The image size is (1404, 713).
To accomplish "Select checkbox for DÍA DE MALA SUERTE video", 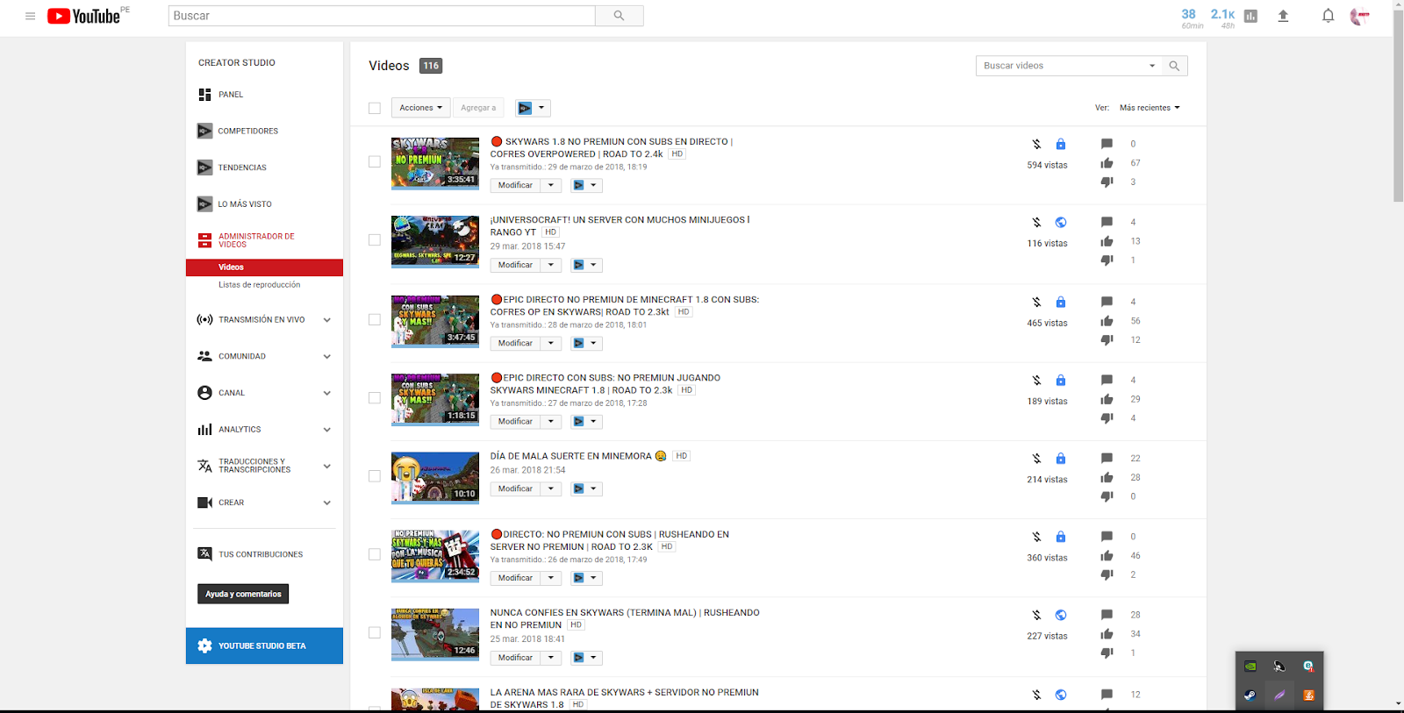I will tap(375, 476).
